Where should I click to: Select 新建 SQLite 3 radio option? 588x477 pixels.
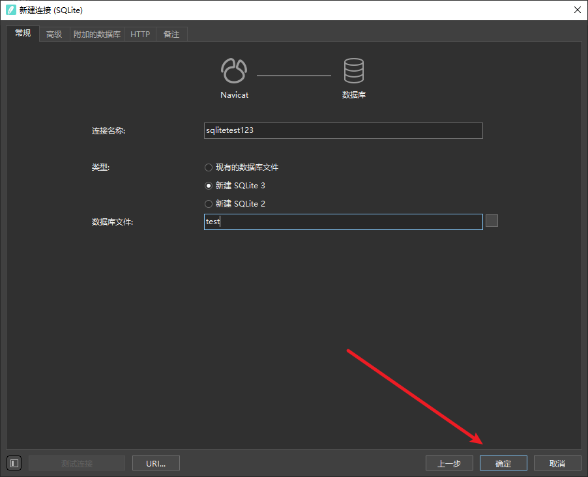pos(235,186)
